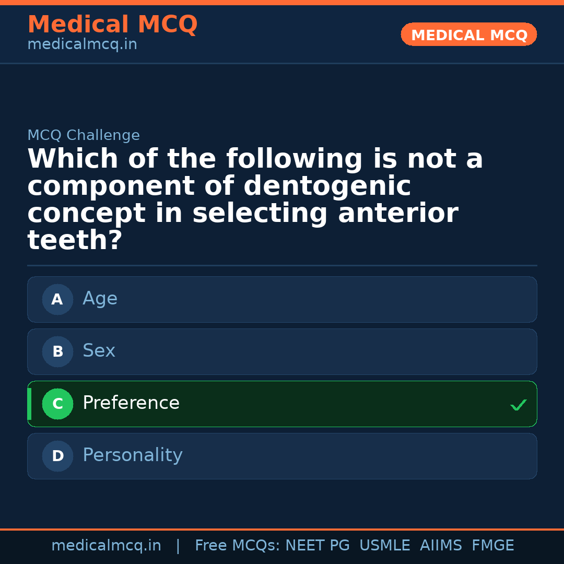This screenshot has width=564, height=564.
Task: Choose the "Sex" answer text
Action: pyautogui.click(x=99, y=351)
